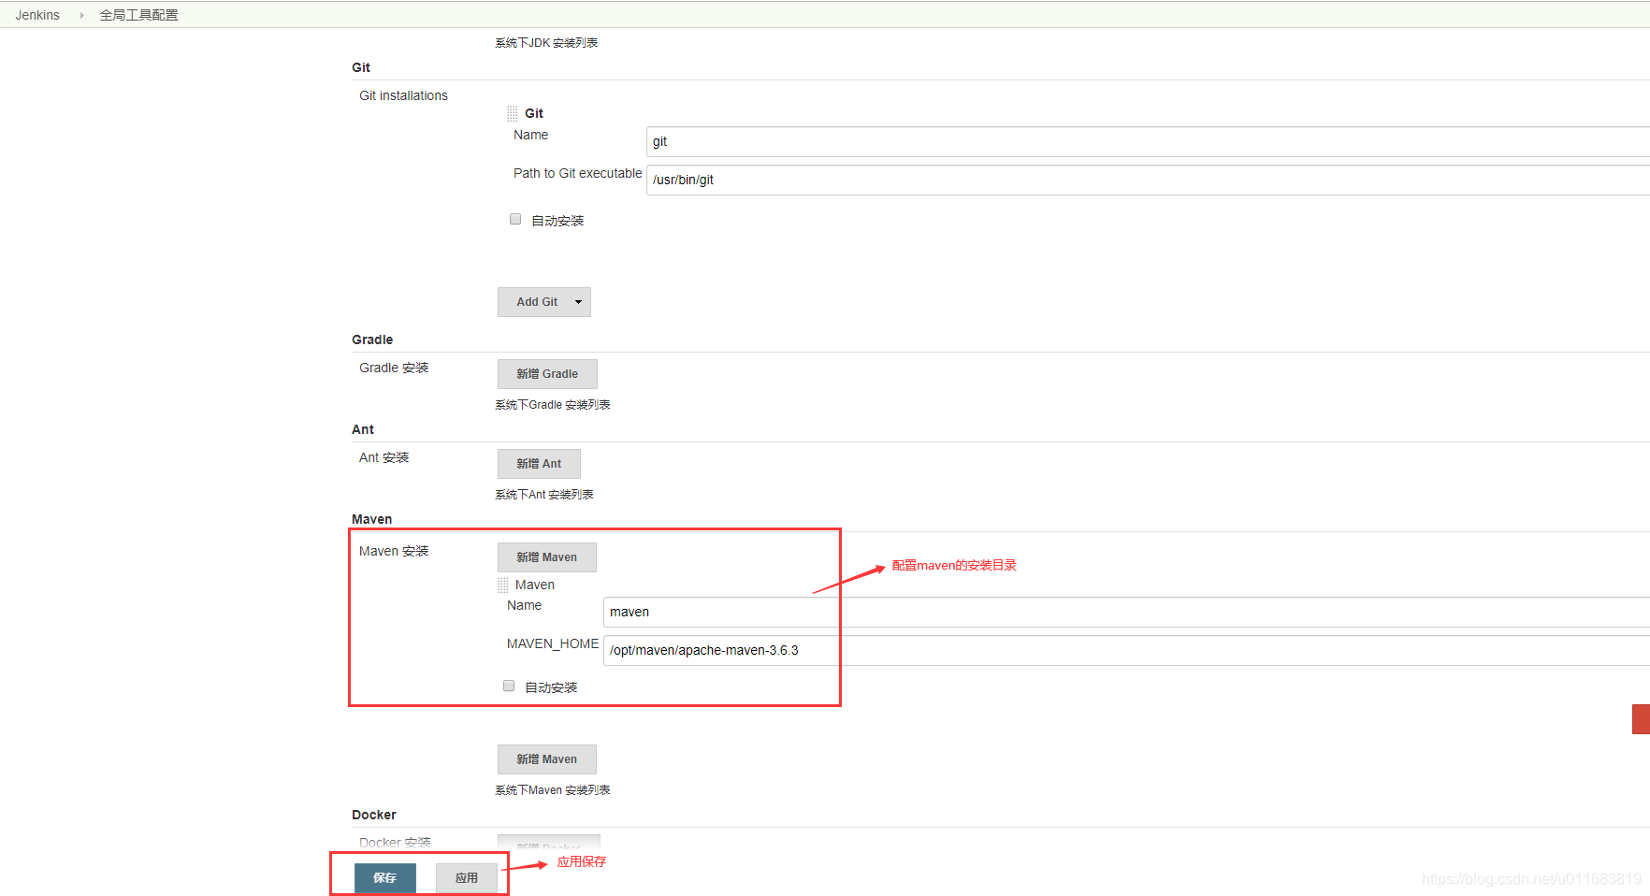
Task: Grab the Maven installation drag handle
Action: tap(502, 585)
